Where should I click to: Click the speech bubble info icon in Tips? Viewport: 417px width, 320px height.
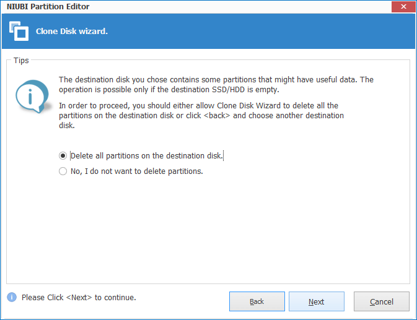(28, 95)
